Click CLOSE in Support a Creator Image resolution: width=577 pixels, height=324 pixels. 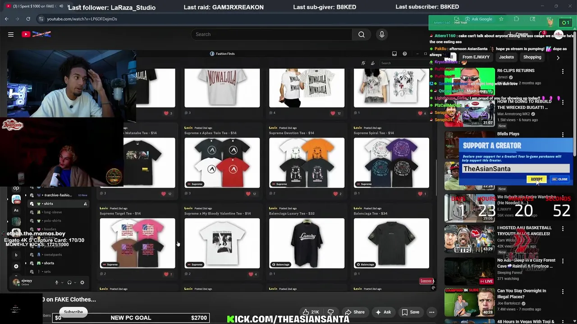pos(560,179)
